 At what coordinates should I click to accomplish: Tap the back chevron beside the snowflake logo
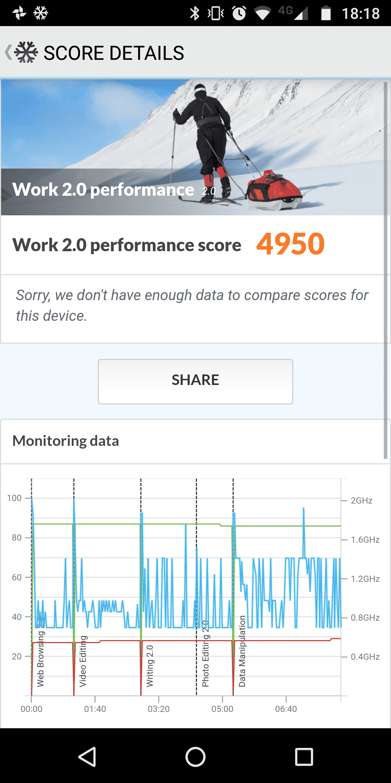click(x=8, y=53)
